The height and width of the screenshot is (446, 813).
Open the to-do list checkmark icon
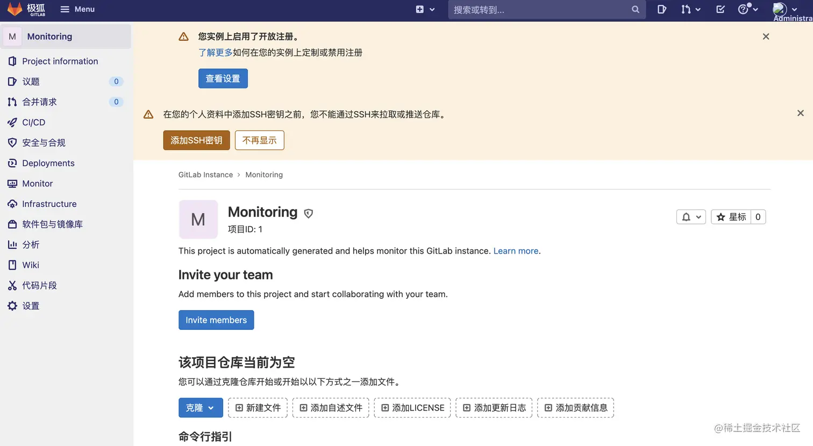click(x=721, y=9)
